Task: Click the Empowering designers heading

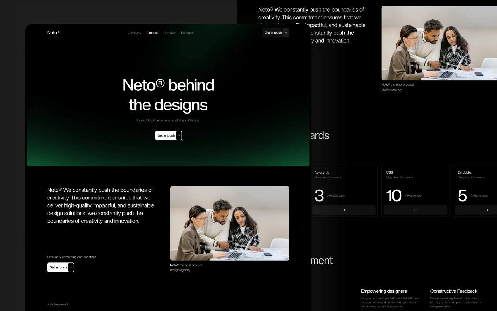Action: 384,291
